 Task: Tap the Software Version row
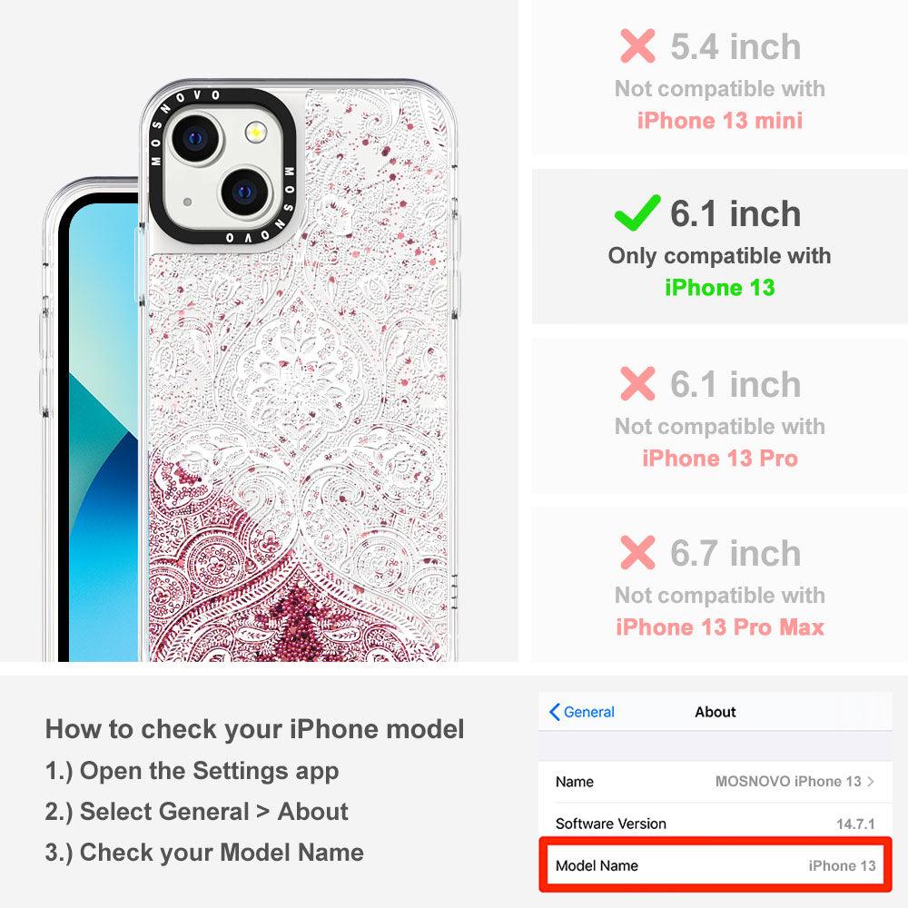716,823
